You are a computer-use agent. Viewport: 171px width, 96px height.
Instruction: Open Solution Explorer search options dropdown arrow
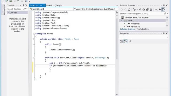coord(167,14)
